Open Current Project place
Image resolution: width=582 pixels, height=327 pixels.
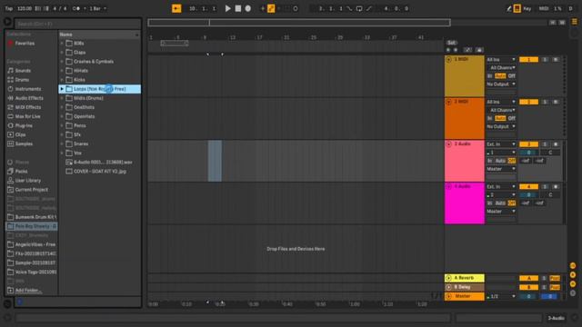click(x=31, y=190)
